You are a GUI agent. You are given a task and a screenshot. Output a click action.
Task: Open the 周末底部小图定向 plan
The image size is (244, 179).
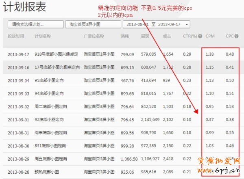click(51, 133)
